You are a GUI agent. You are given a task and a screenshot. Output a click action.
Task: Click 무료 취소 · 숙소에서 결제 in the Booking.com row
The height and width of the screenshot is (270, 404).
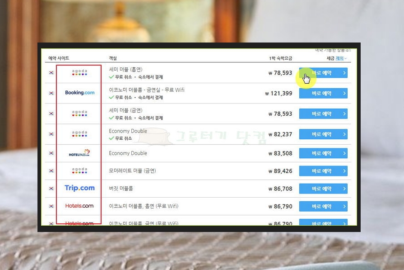coord(139,97)
